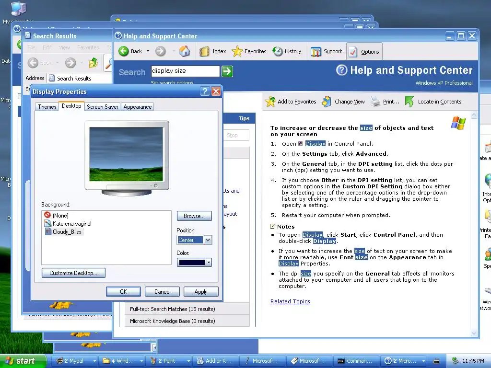Expand Full-text Search Matches (15 results)

point(187,309)
